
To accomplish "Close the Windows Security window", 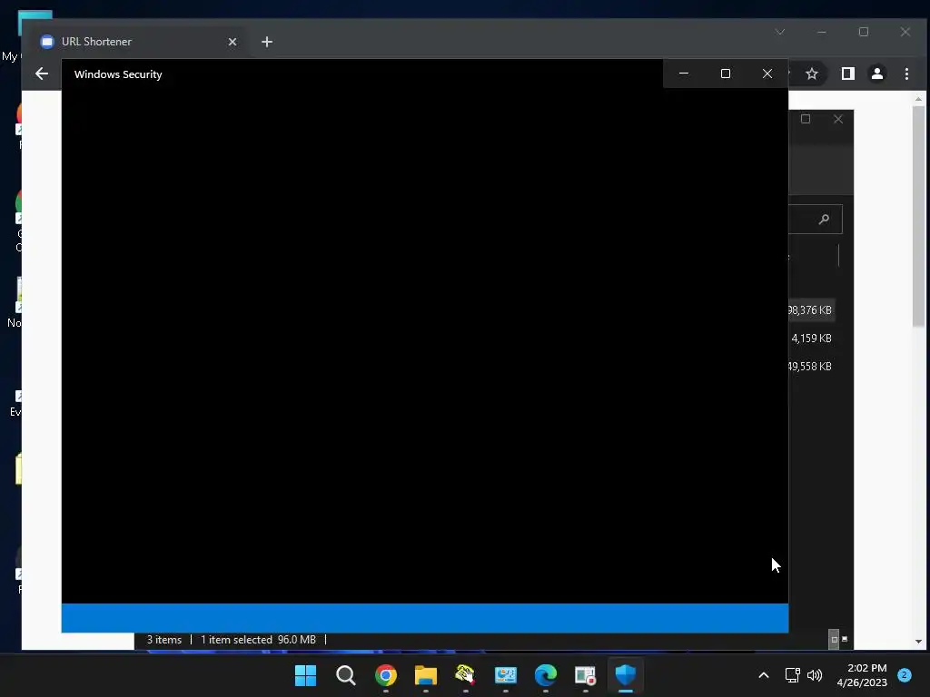I will [767, 74].
